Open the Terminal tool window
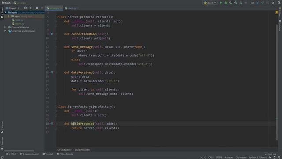 coord(48,154)
